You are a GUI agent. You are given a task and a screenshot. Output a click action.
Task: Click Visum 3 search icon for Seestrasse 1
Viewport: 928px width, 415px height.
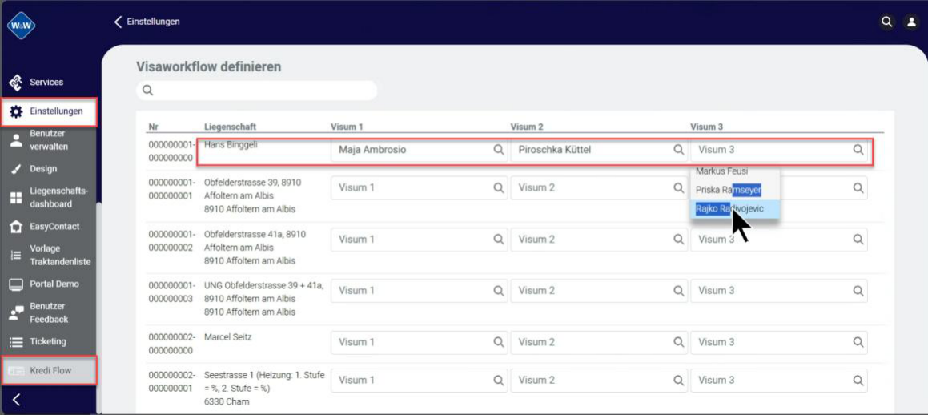[x=858, y=380]
